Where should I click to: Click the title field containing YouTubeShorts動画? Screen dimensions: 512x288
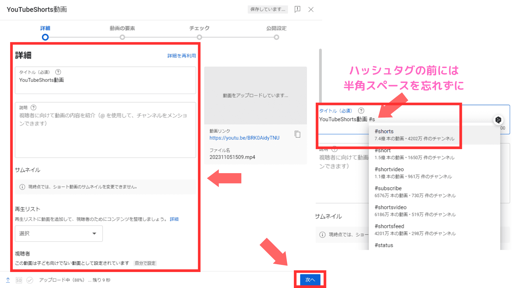click(x=106, y=80)
